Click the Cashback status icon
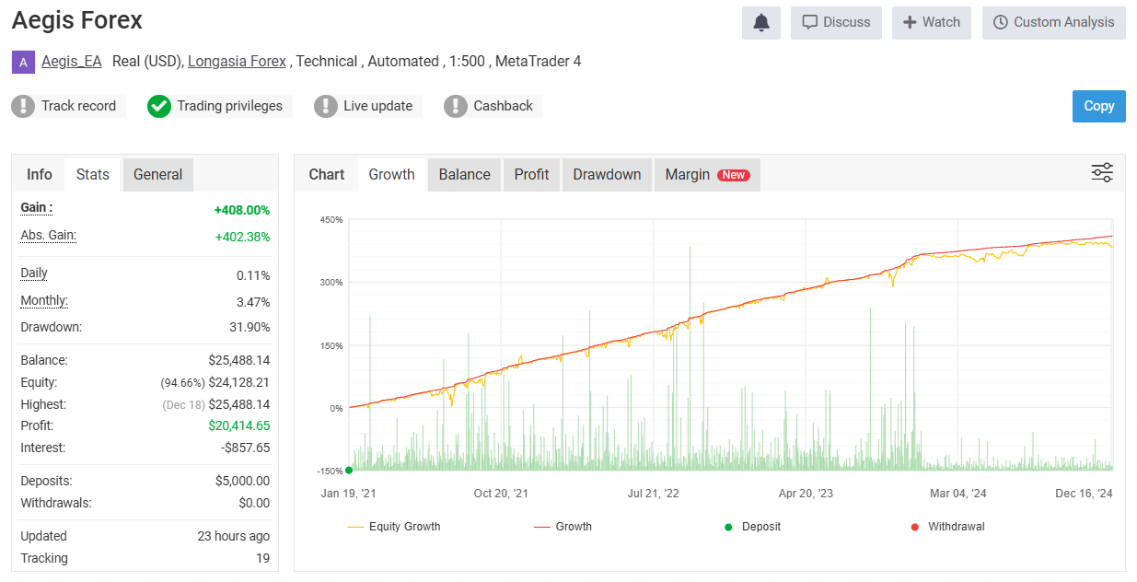 point(456,106)
